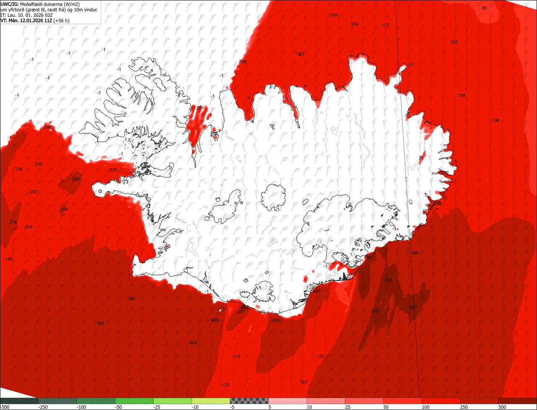Click the darkest green legend swatch between -500 and -250
The width and height of the screenshot is (537, 410).
pos(19,401)
